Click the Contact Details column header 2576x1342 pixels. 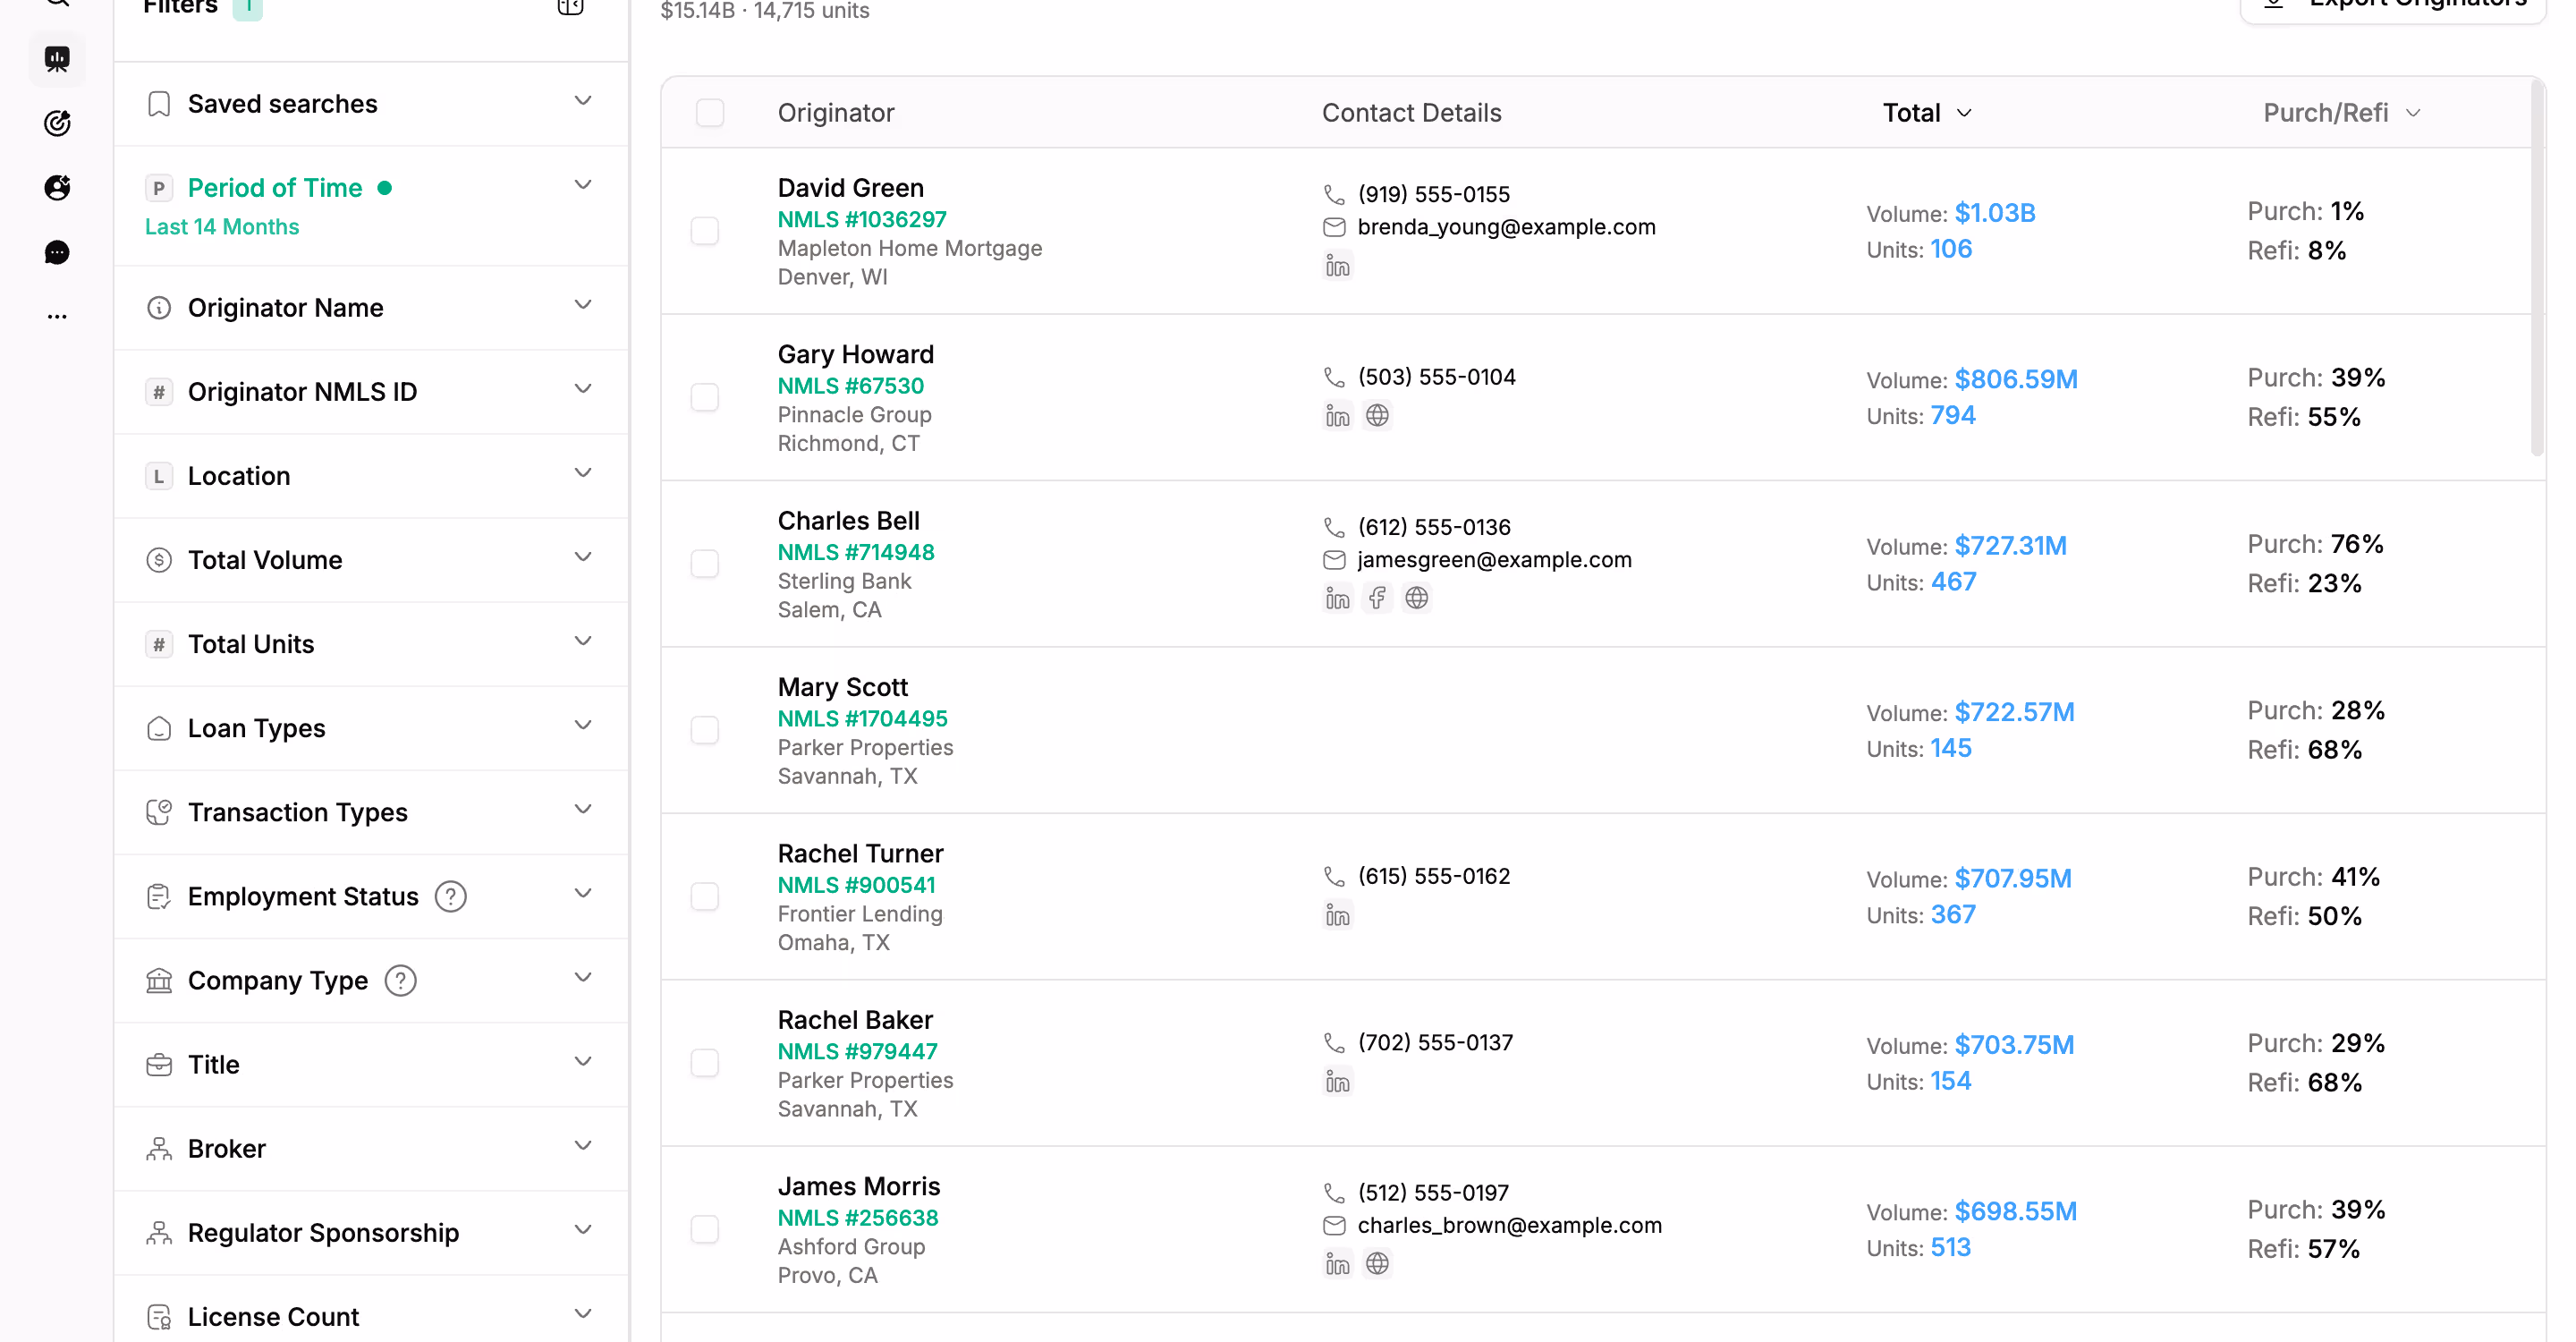coord(1411,113)
